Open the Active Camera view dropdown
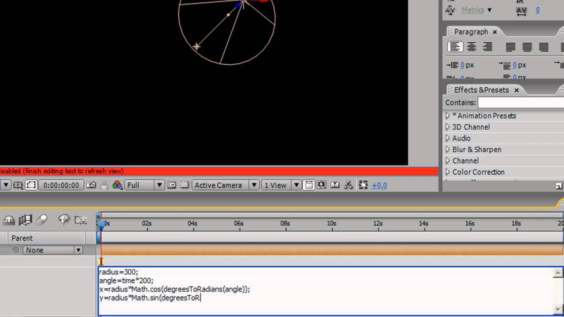The height and width of the screenshot is (317, 564). click(225, 185)
